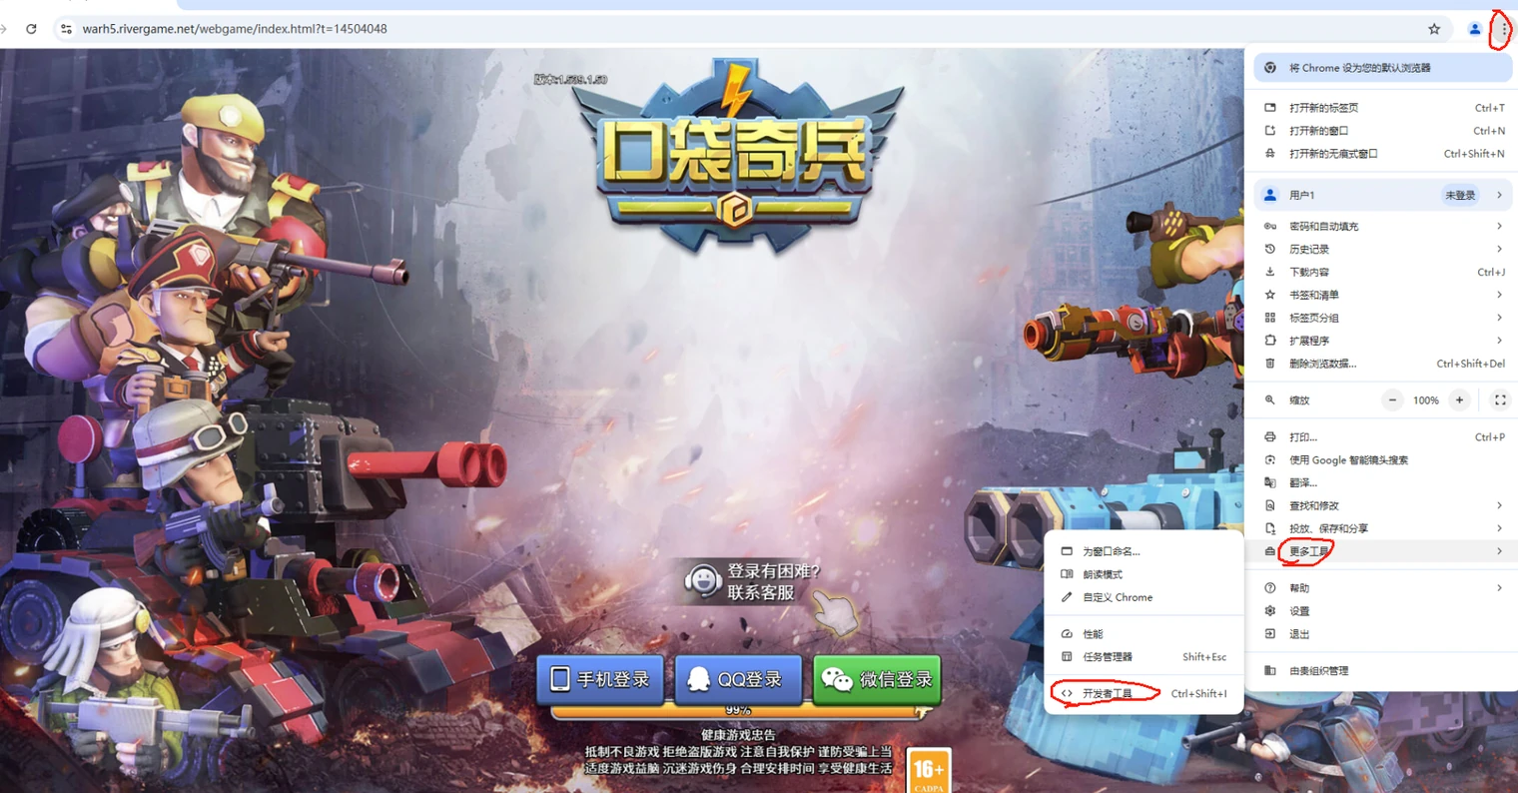Open 下载内容 from the menu

coord(1383,272)
